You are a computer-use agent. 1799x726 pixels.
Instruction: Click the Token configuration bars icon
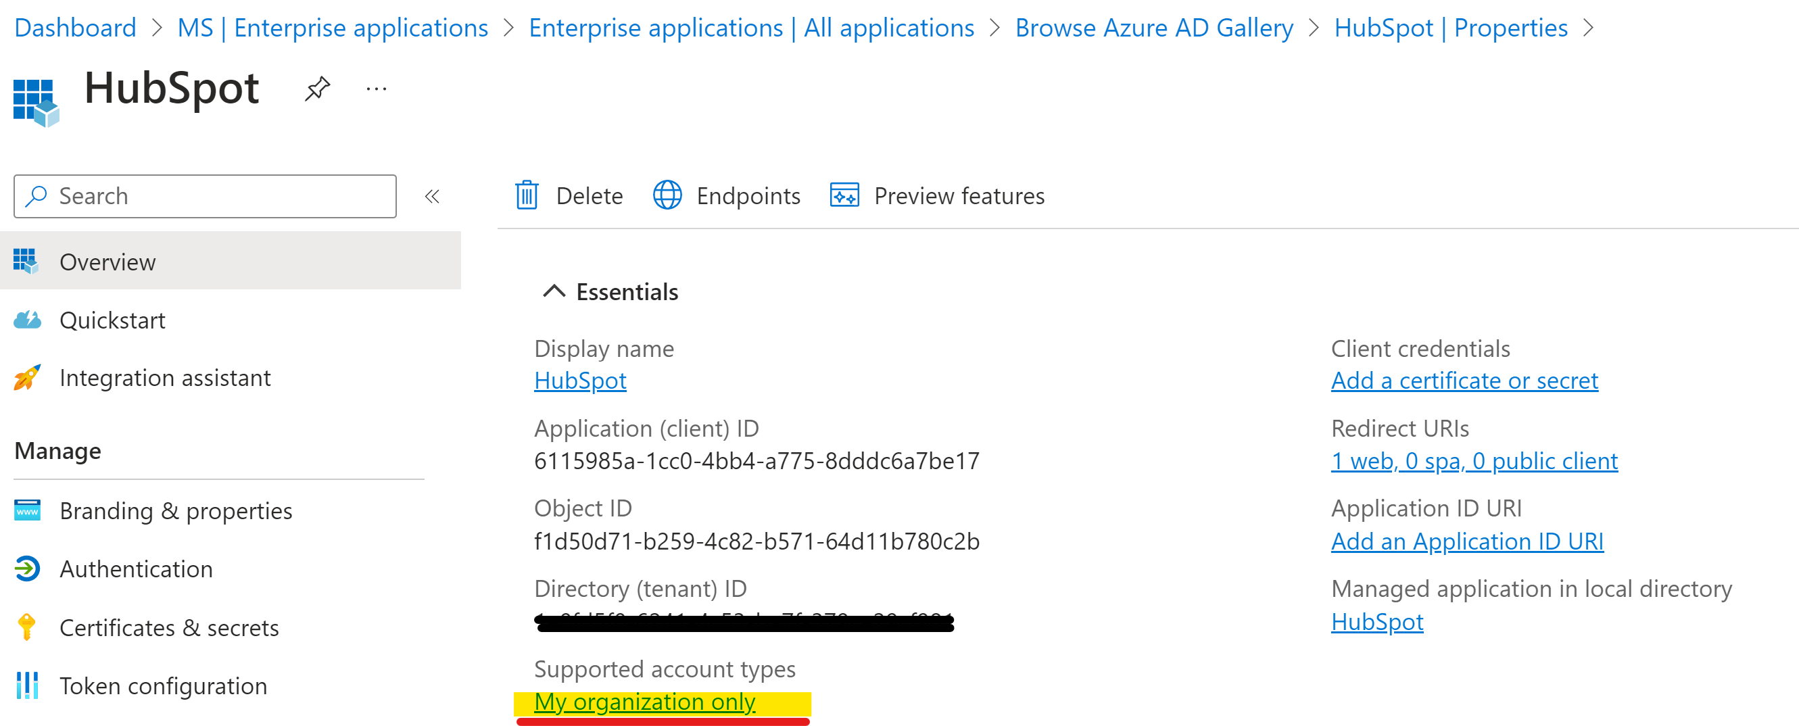[x=26, y=685]
